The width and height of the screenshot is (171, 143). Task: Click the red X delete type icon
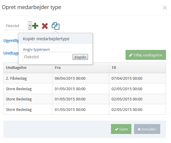45,26
